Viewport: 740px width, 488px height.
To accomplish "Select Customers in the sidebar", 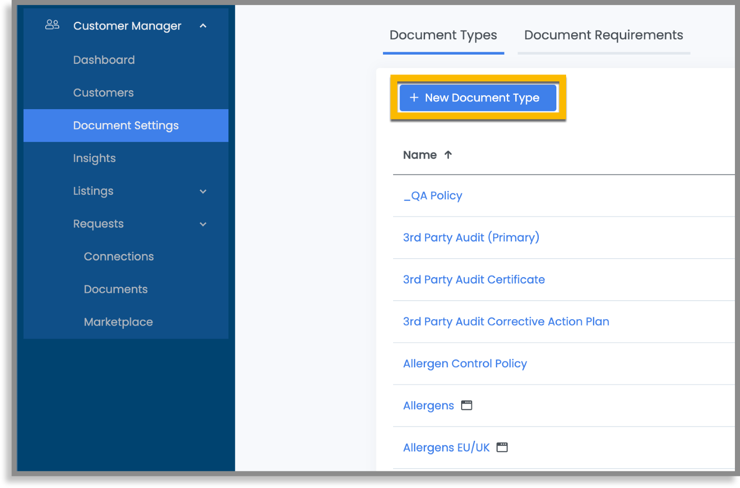I will coord(103,93).
